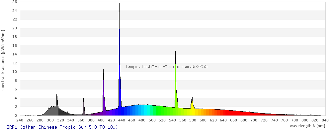Click the red band near 660 nm
This screenshot has width=332, height=132.
(234, 113)
